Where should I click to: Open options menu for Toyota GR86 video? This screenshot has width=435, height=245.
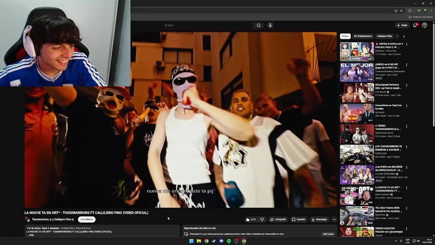click(406, 208)
